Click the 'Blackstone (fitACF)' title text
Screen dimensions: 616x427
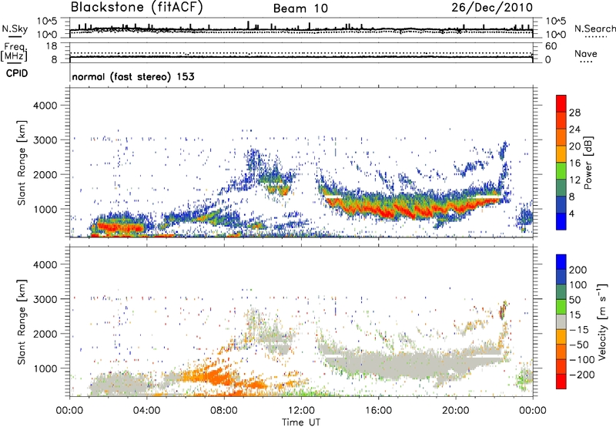click(x=137, y=8)
